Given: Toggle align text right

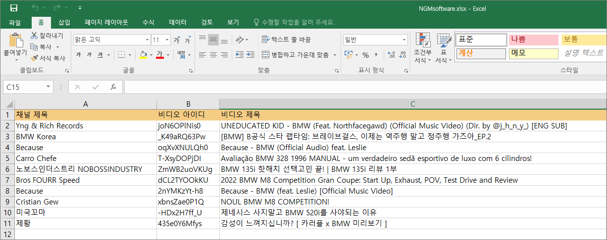Looking at the screenshot, I should click(224, 54).
